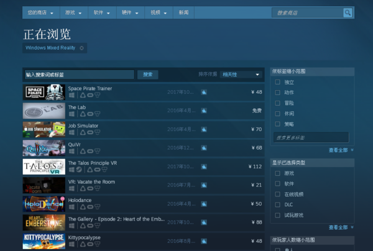Click review thumbs-up icon for The Gallery Episode 2
Viewport: 373px width, 251px height.
pyautogui.click(x=204, y=222)
